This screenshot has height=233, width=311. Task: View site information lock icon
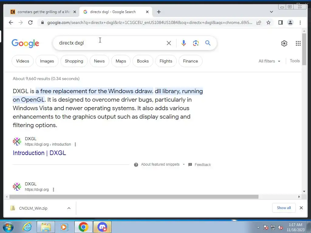[x=43, y=22]
